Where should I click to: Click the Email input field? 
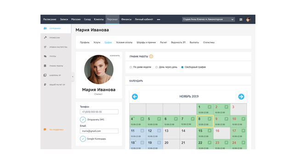point(99,131)
